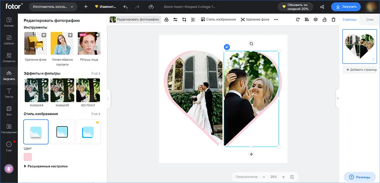Apply the Instant5 filter
Viewport: 380px width, 183px height.
point(62,90)
